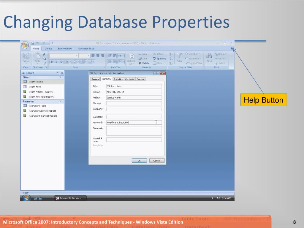Open the Office Button menu

tap(25, 45)
